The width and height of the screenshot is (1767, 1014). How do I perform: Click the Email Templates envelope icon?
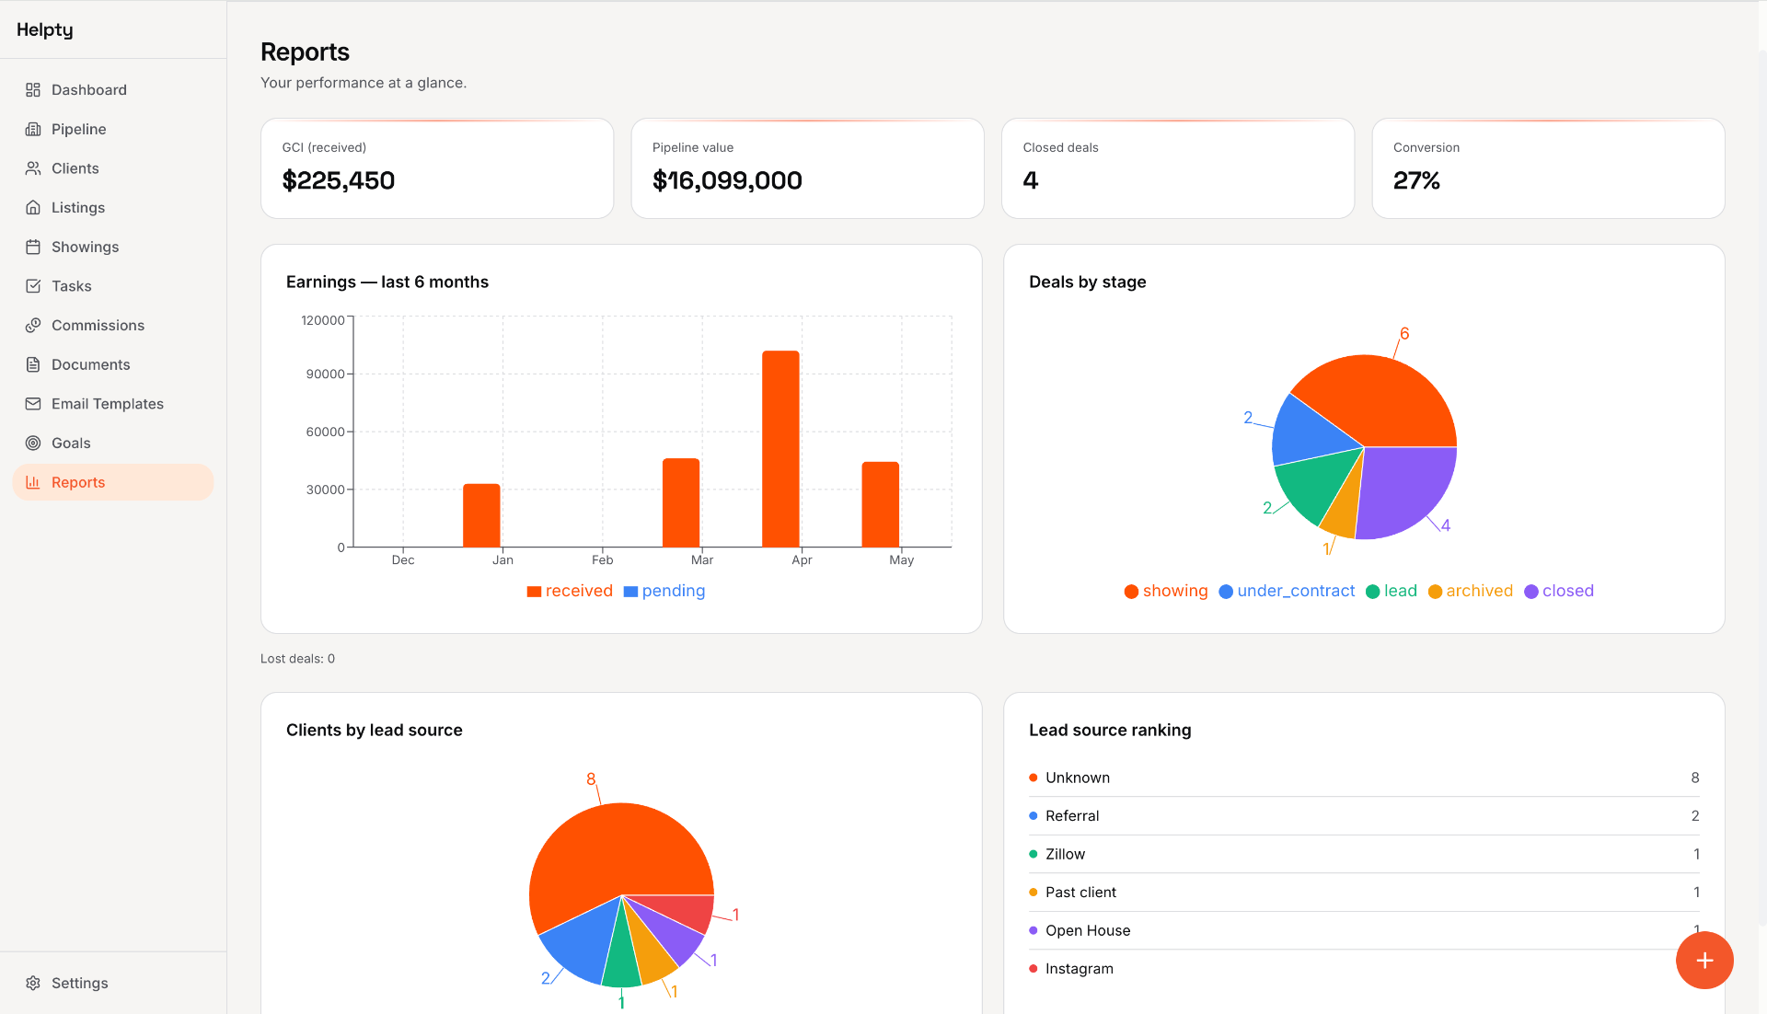[33, 404]
